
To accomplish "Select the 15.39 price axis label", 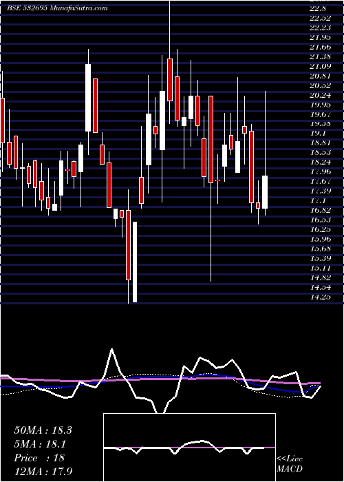I will pos(321,258).
